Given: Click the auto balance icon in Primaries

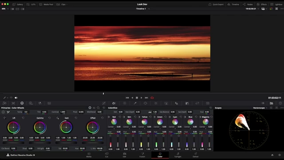Looking at the screenshot, I should coord(3,112).
